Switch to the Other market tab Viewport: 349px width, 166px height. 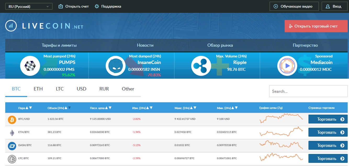pyautogui.click(x=128, y=89)
